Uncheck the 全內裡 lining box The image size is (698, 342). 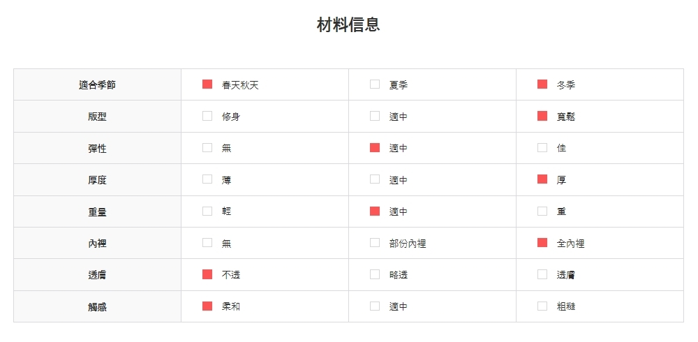point(542,243)
